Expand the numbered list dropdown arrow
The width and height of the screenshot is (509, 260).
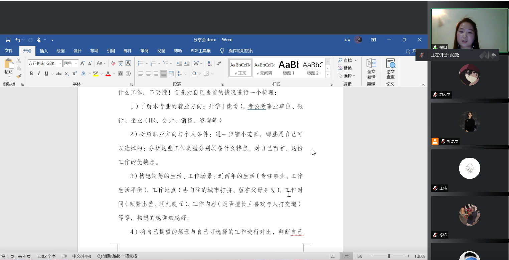point(159,63)
